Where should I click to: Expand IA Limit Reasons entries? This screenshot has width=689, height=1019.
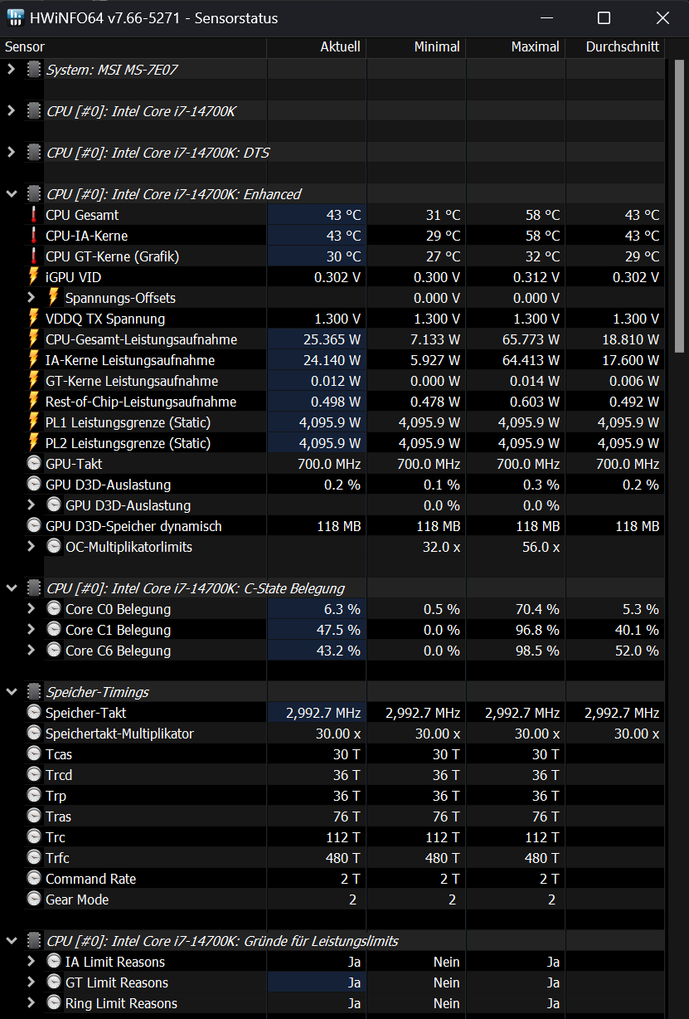tap(32, 962)
